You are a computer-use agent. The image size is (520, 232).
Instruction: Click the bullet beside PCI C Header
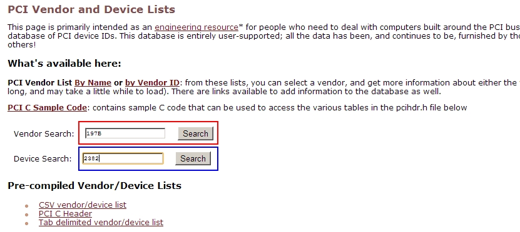(x=27, y=215)
